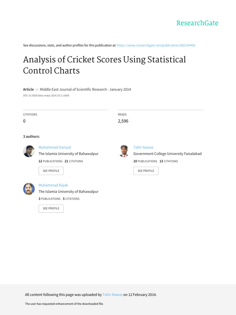Click the Middle East Journal of Scientific Research text

73,90
